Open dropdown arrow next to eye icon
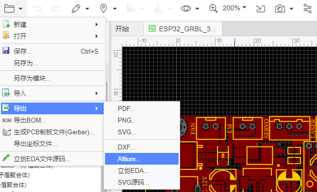This screenshot has height=192, width=317. [x=197, y=9]
